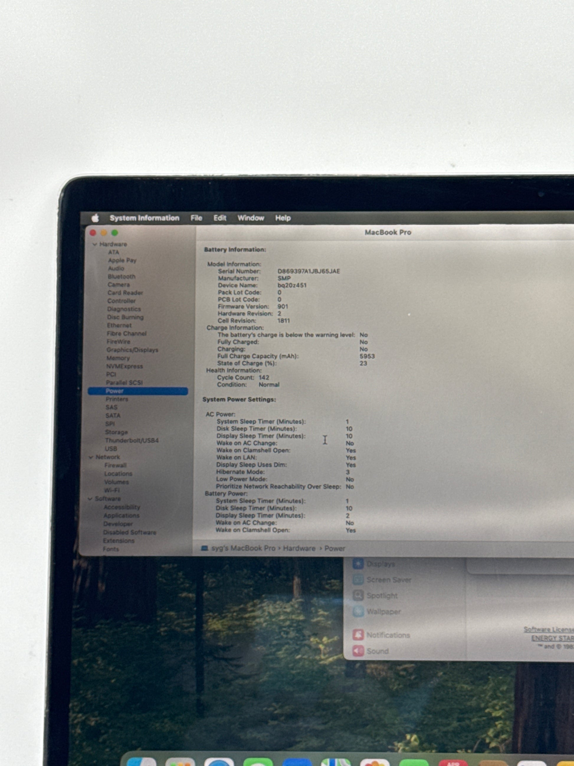Open the File menu
The height and width of the screenshot is (766, 574).
coord(196,218)
